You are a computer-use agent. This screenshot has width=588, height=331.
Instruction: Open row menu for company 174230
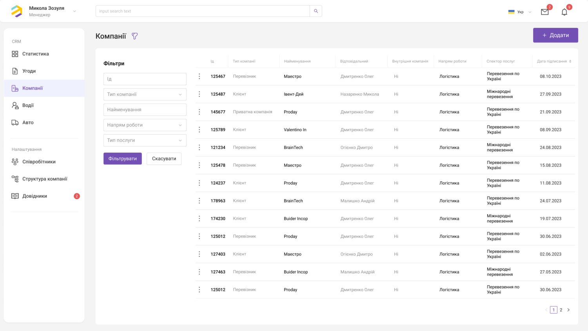pos(200,218)
